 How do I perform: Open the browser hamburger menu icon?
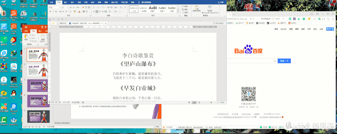tap(333, 19)
